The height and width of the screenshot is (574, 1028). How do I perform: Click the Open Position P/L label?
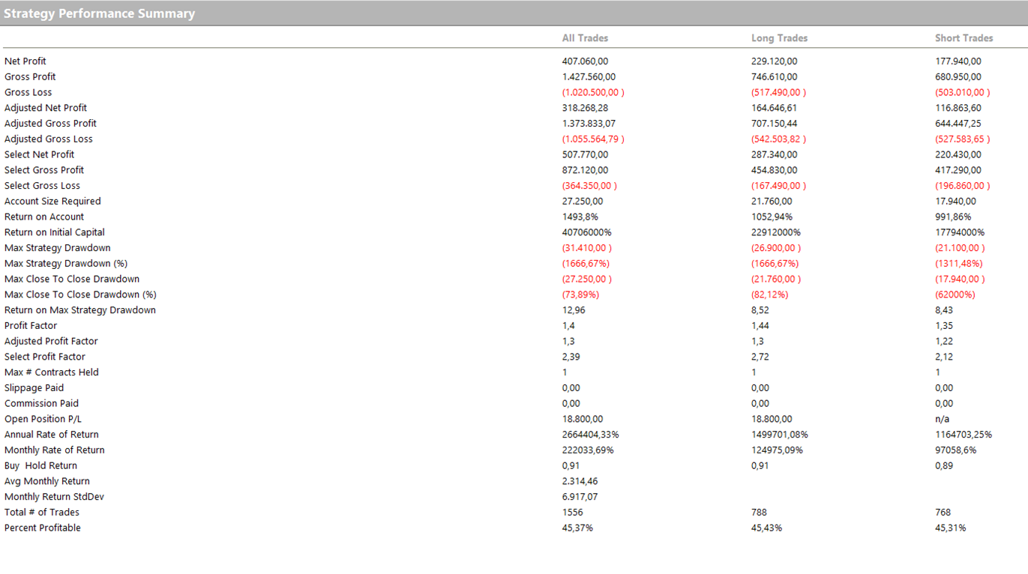pyautogui.click(x=42, y=419)
